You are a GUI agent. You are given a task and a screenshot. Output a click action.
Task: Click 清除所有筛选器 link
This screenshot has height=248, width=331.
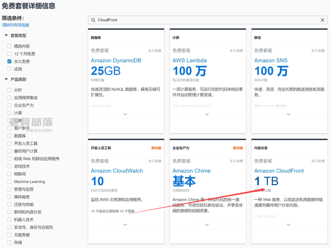tap(16, 25)
